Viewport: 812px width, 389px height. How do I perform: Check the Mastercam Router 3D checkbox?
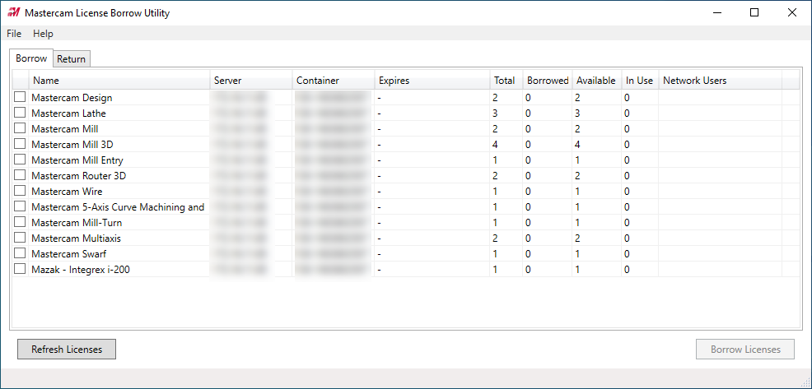(x=20, y=175)
